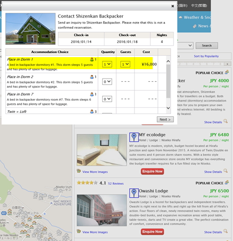Click NAC Niseko Adventure marker on map
233x241 pixels.
[x=52, y=203]
